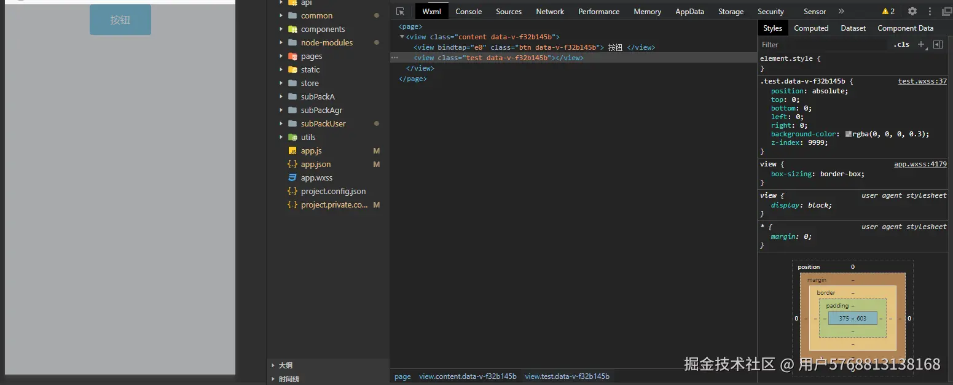Expand the 大纲 outline section

286,365
